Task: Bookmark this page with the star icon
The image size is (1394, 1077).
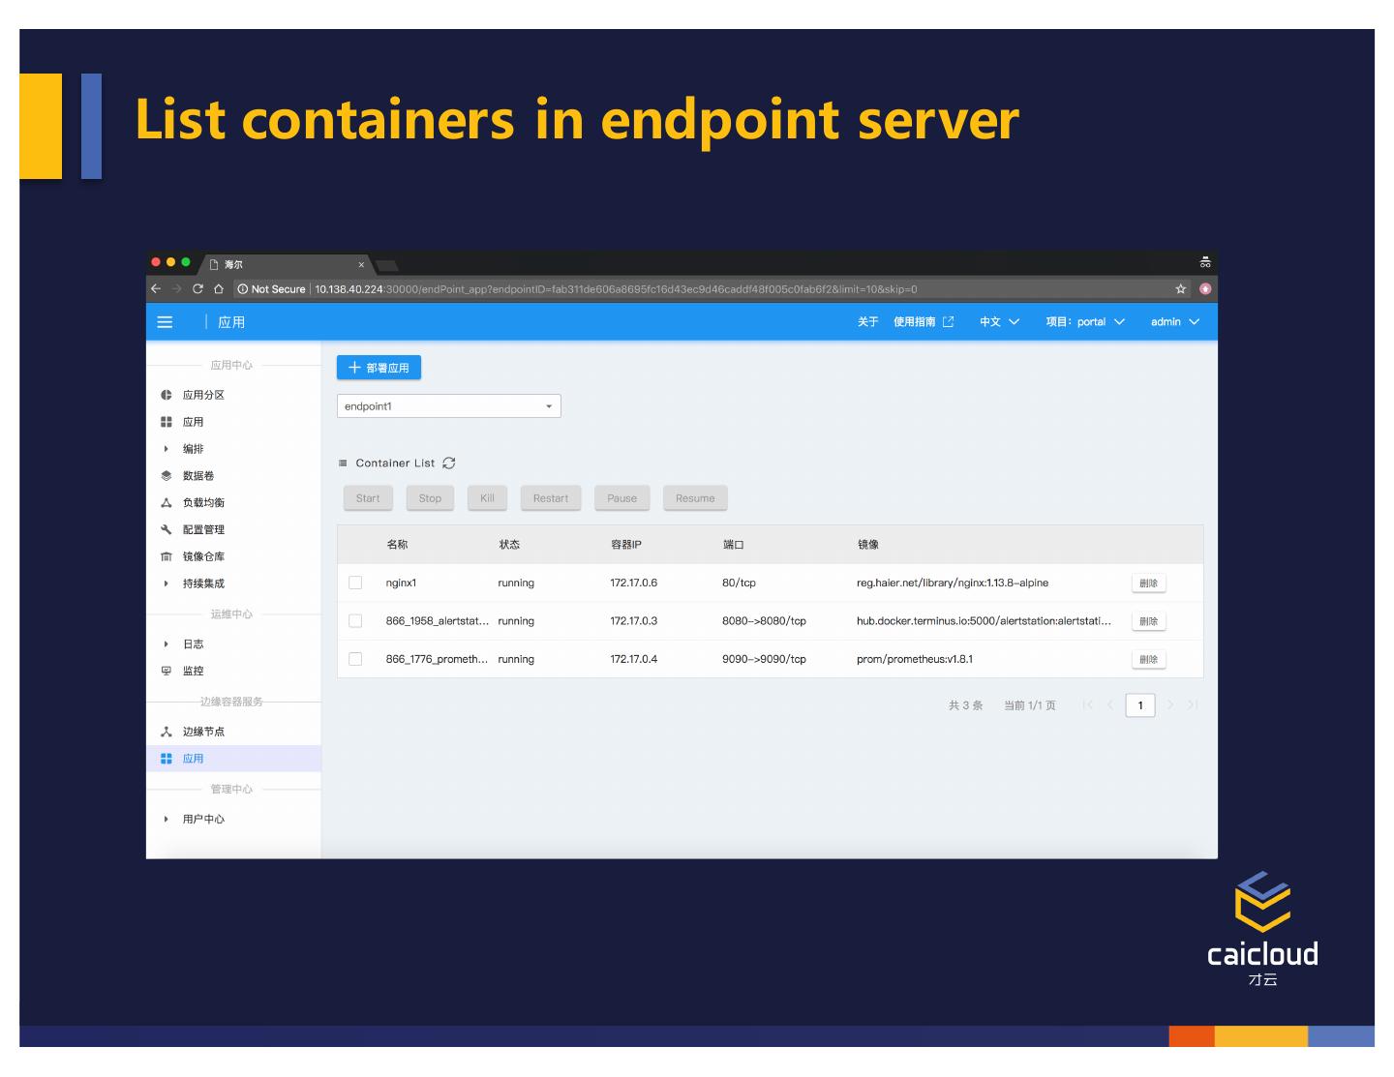Action: pos(1181,289)
